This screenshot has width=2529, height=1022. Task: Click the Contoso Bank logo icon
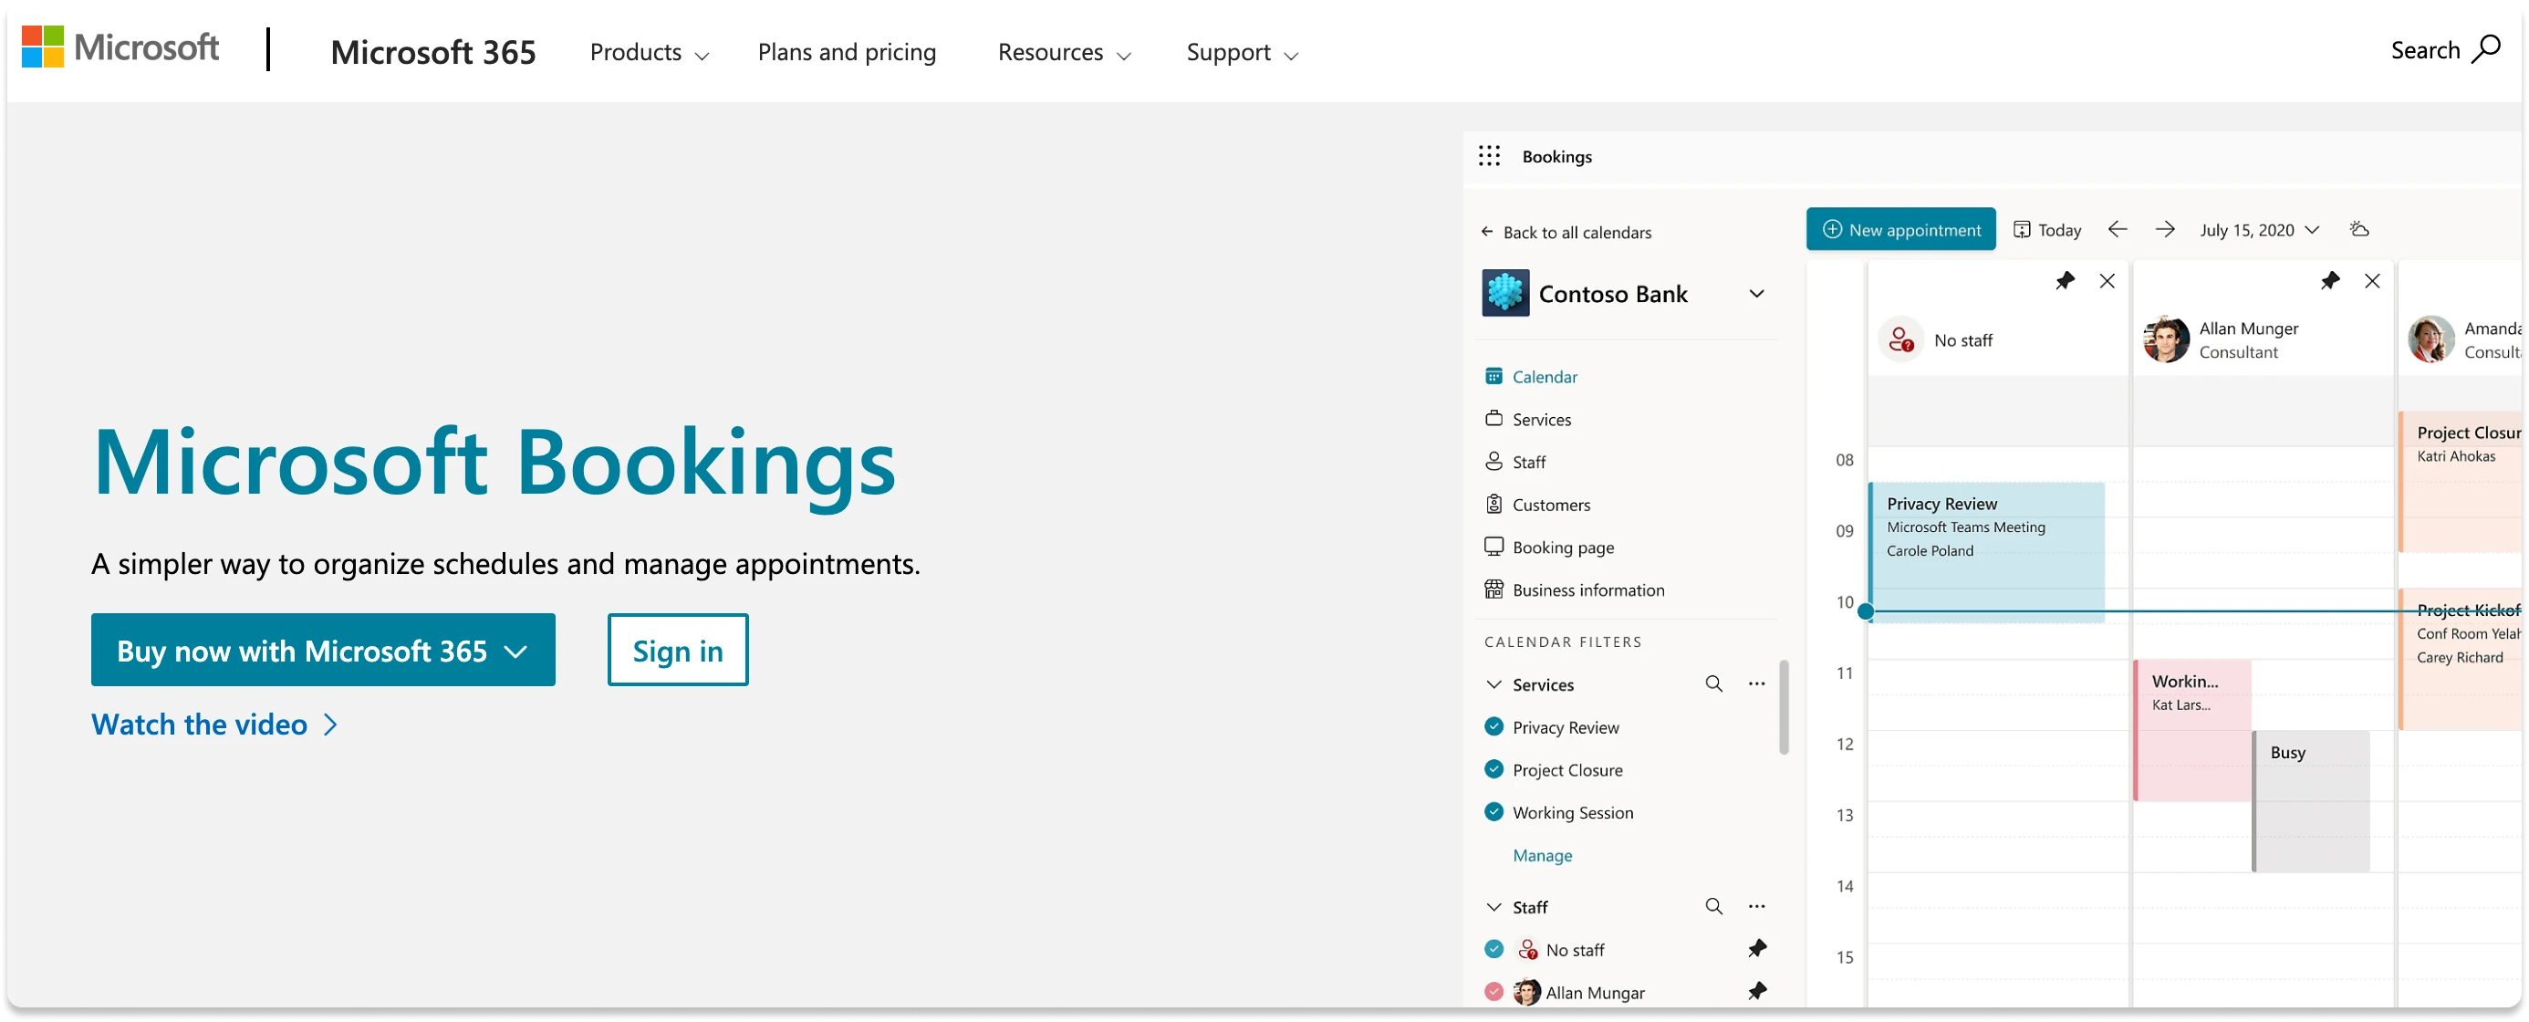[x=1505, y=294]
